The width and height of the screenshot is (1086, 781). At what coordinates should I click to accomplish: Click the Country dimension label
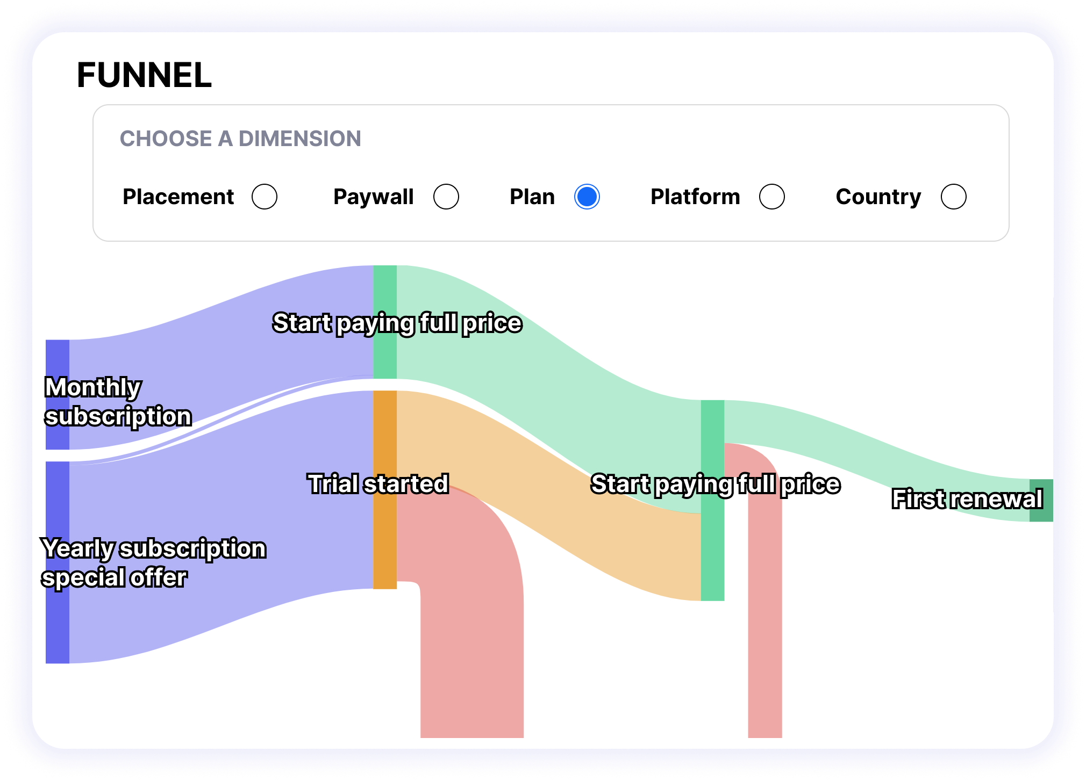(878, 197)
